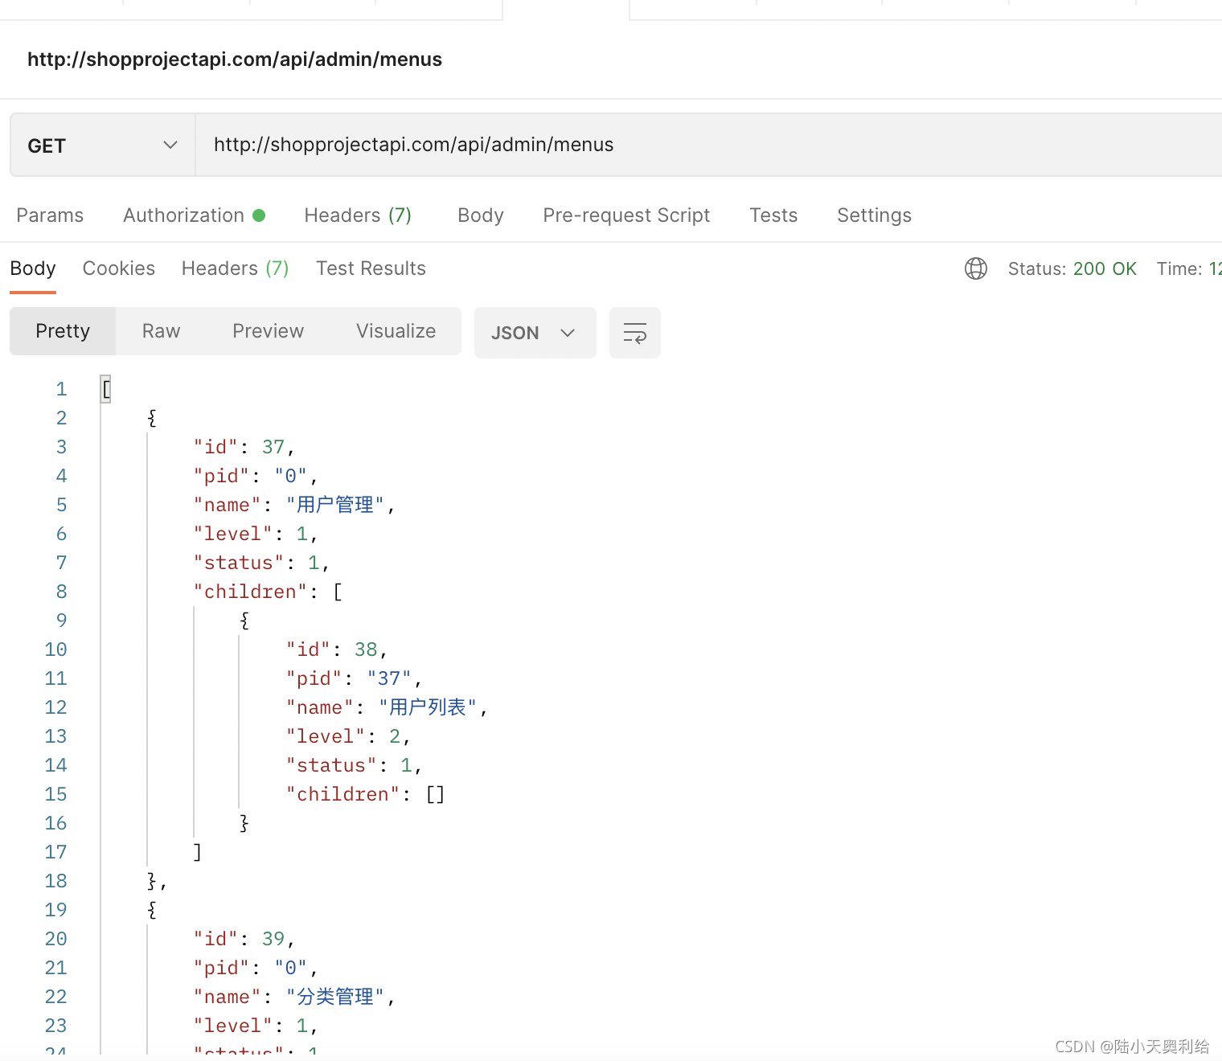Click the empty "children": [] entry
Screen dimensions: 1222x1061
pyautogui.click(x=366, y=794)
